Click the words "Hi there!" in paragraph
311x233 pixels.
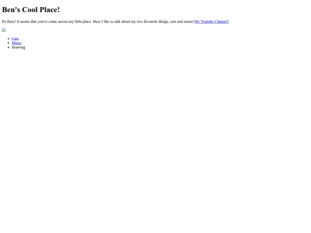pyautogui.click(x=9, y=22)
